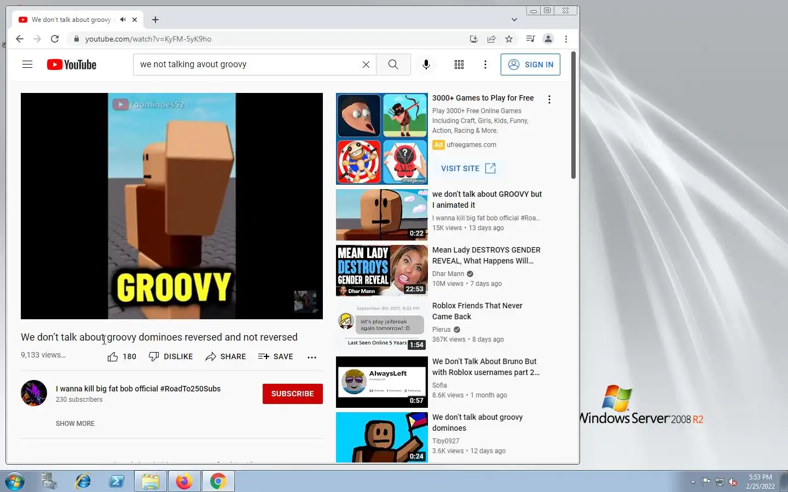Share the video
The image size is (788, 492).
(225, 356)
